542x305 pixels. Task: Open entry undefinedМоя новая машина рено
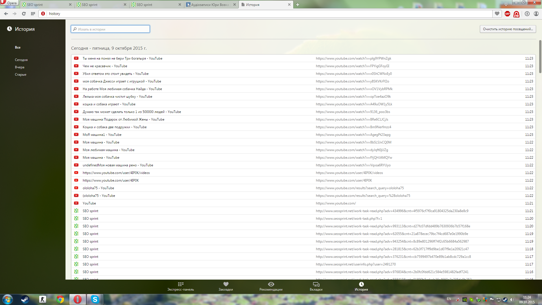(118, 165)
